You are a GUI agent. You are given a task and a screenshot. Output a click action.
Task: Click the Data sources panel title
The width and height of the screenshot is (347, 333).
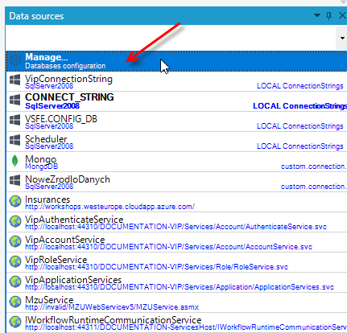[x=36, y=16]
